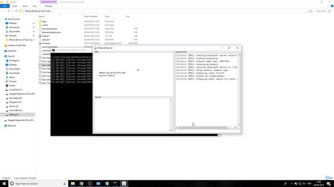
Task: Select the banned-players.json file
Action: (52, 32)
